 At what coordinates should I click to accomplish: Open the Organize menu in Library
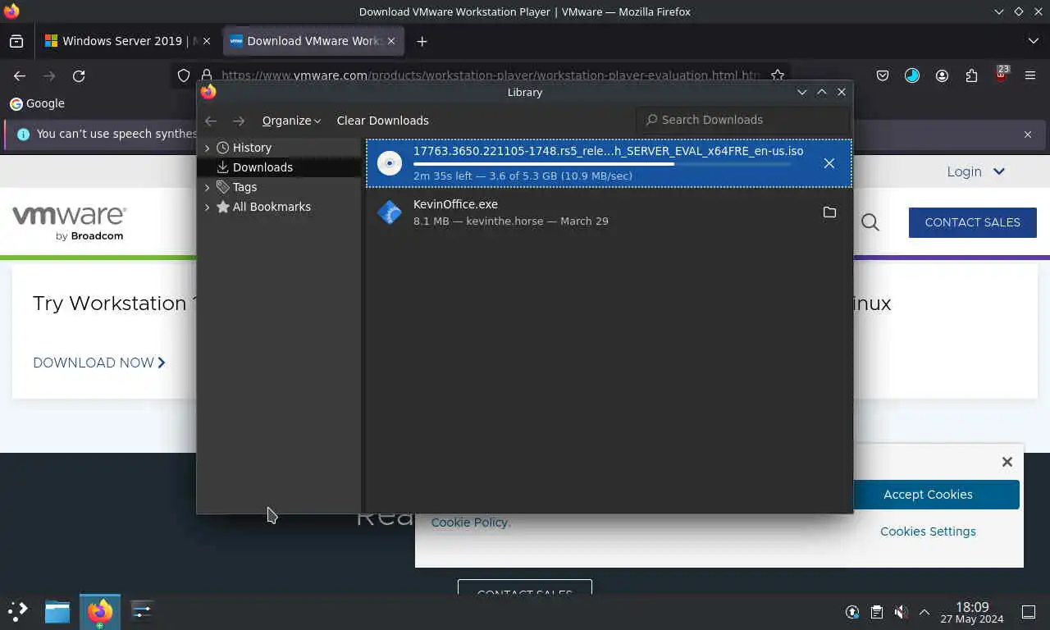291,121
